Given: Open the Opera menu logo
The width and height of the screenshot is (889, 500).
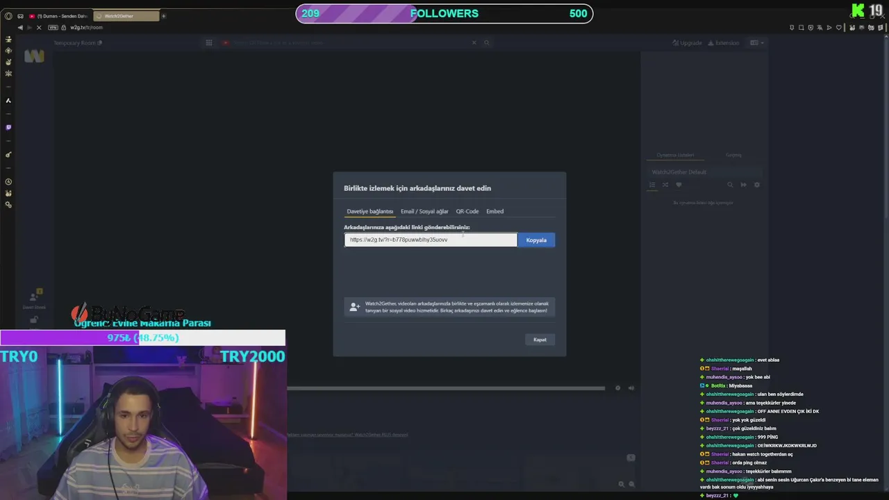Looking at the screenshot, I should (8, 16).
